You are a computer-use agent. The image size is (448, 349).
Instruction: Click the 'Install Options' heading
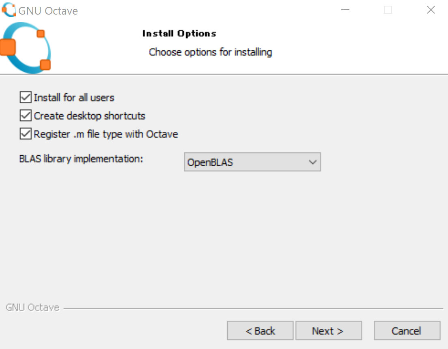point(179,33)
